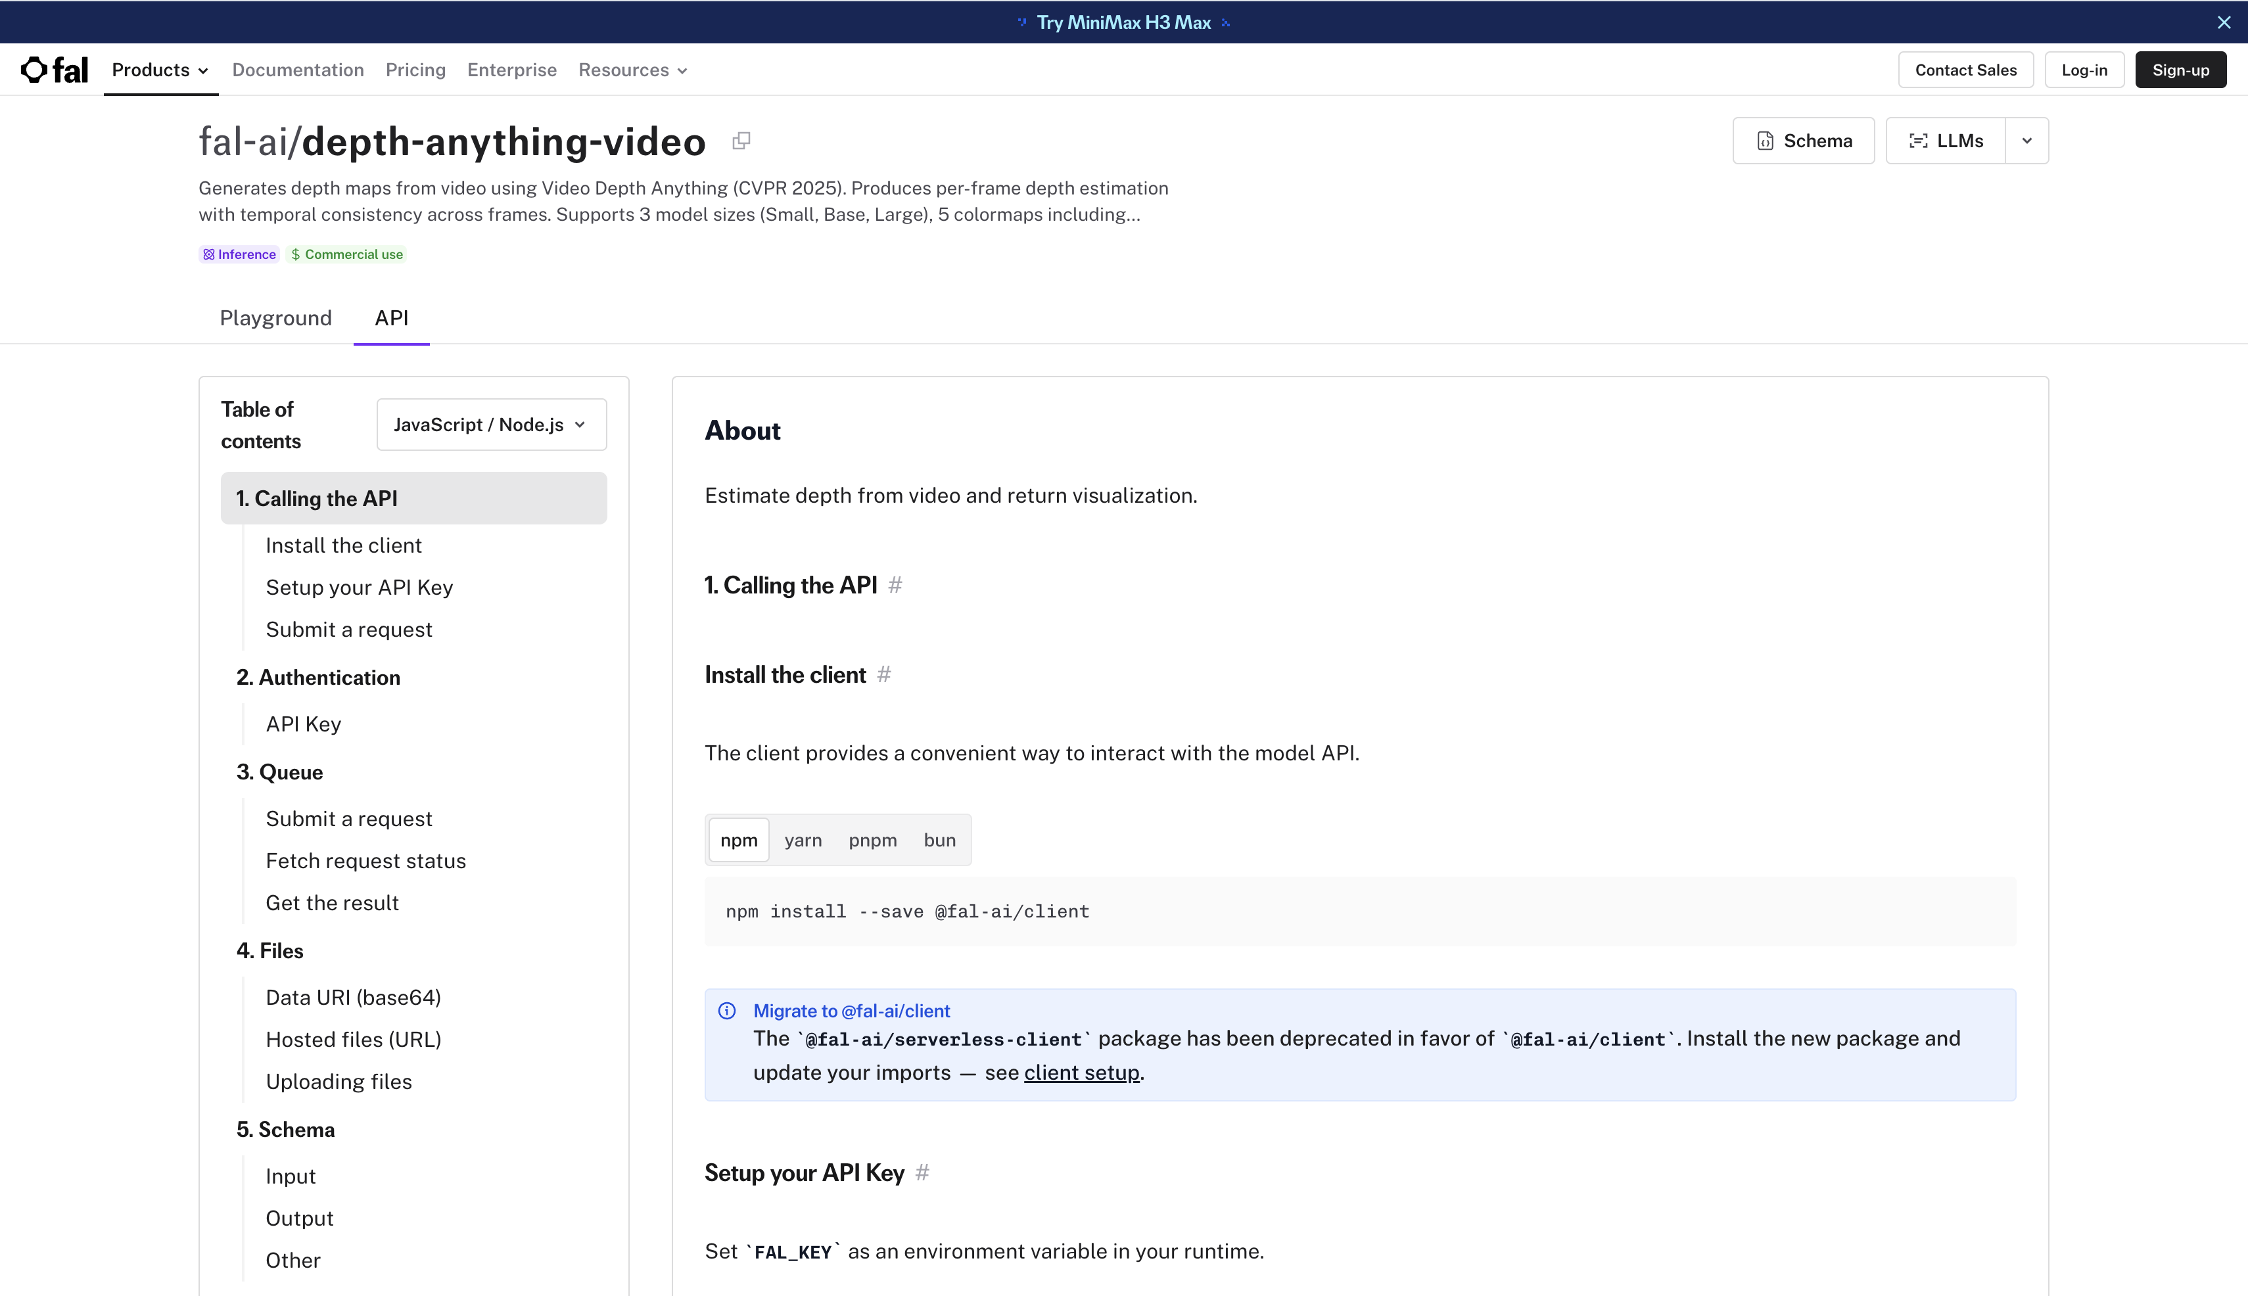Click the fal-ai/depth-anything-video page title
The height and width of the screenshot is (1296, 2248).
(452, 141)
